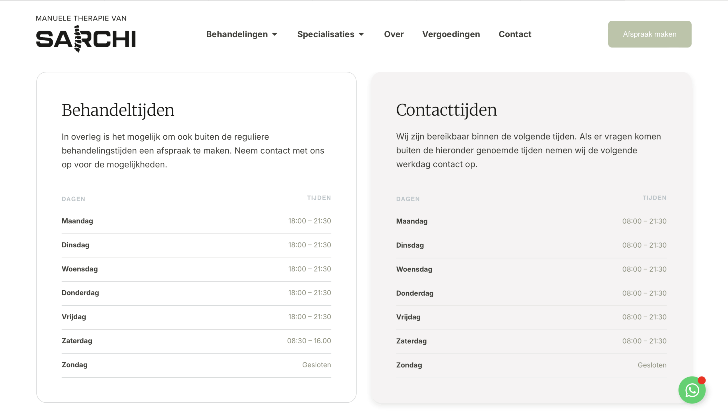This screenshot has height=416, width=728.
Task: Click the red WhatsApp notification badge
Action: coord(702,380)
